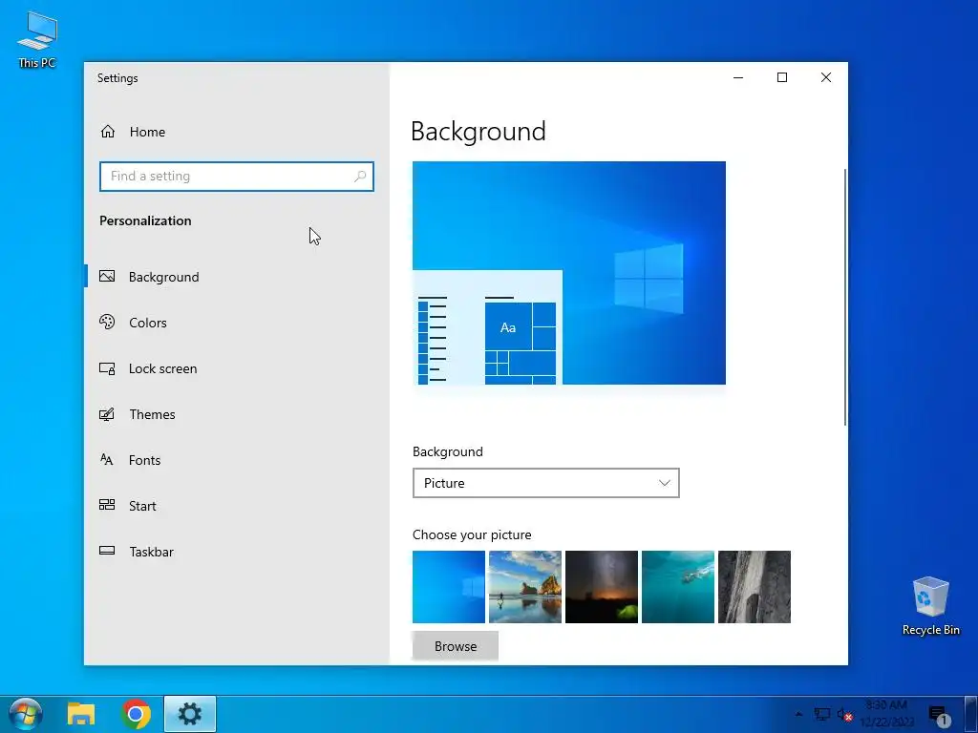
Task: Click the Home link label
Action: click(147, 132)
